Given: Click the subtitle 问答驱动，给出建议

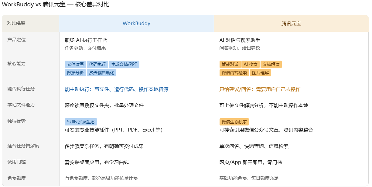Looking at the screenshot, I should coord(240,48).
